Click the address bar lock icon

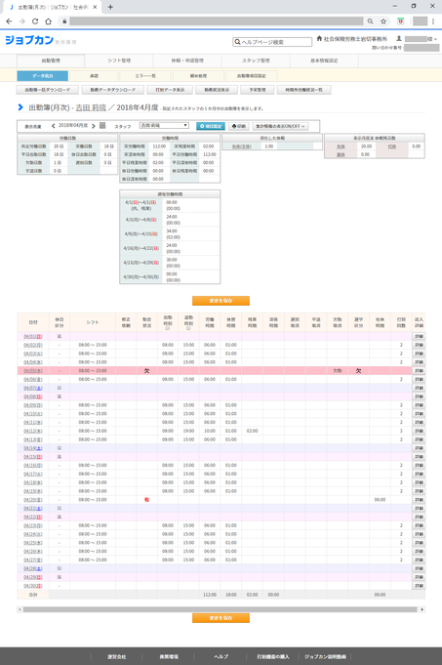coord(64,21)
